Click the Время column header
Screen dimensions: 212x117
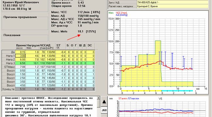(x=21, y=46)
